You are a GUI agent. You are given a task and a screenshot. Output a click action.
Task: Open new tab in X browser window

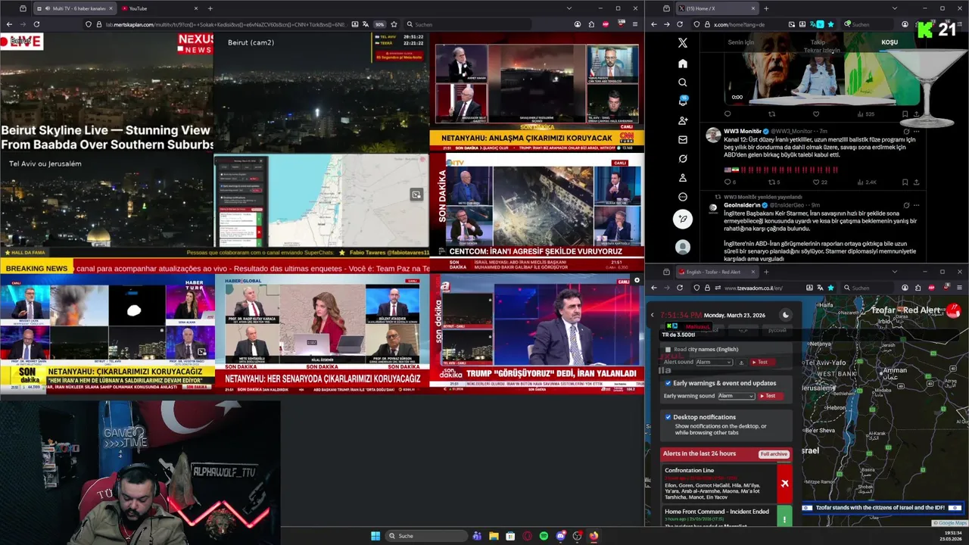[x=766, y=8]
